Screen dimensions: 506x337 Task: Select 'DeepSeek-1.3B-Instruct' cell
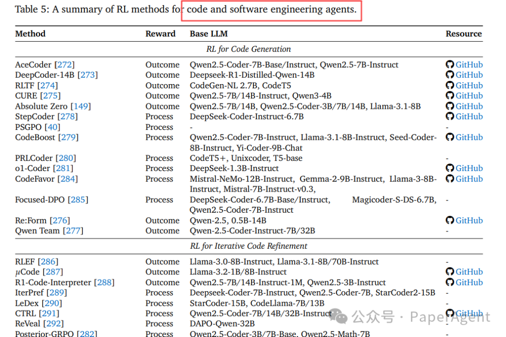click(x=234, y=168)
